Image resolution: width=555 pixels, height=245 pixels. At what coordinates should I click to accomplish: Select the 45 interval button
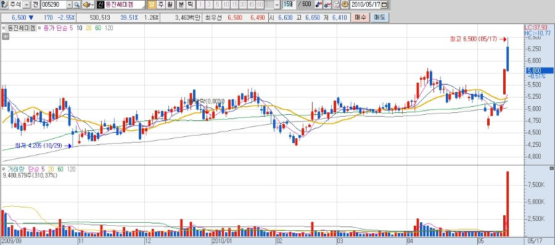pyautogui.click(x=252, y=5)
